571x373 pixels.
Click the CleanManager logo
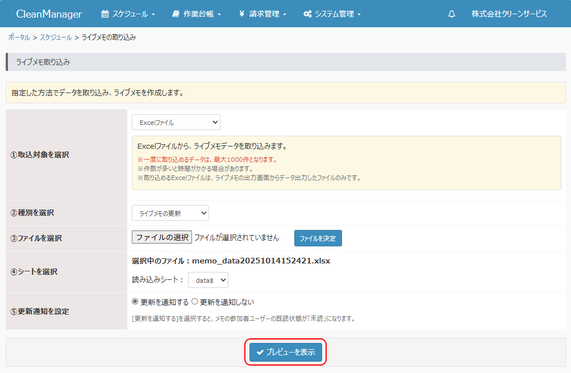click(49, 14)
